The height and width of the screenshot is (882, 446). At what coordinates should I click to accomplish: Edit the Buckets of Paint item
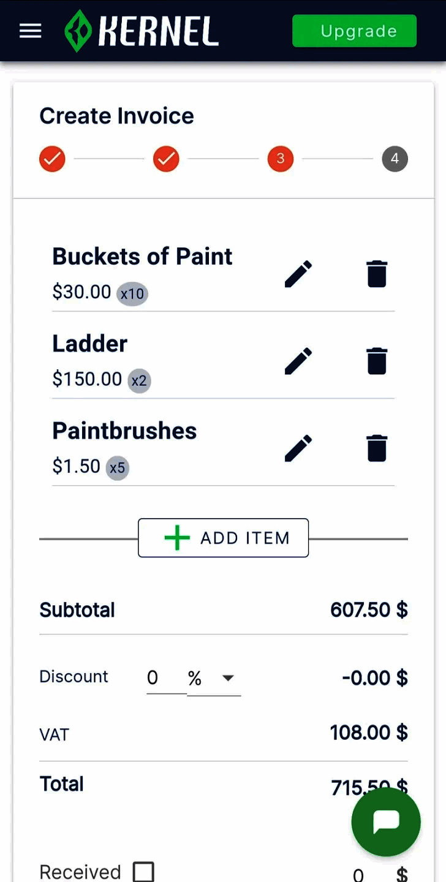(298, 274)
